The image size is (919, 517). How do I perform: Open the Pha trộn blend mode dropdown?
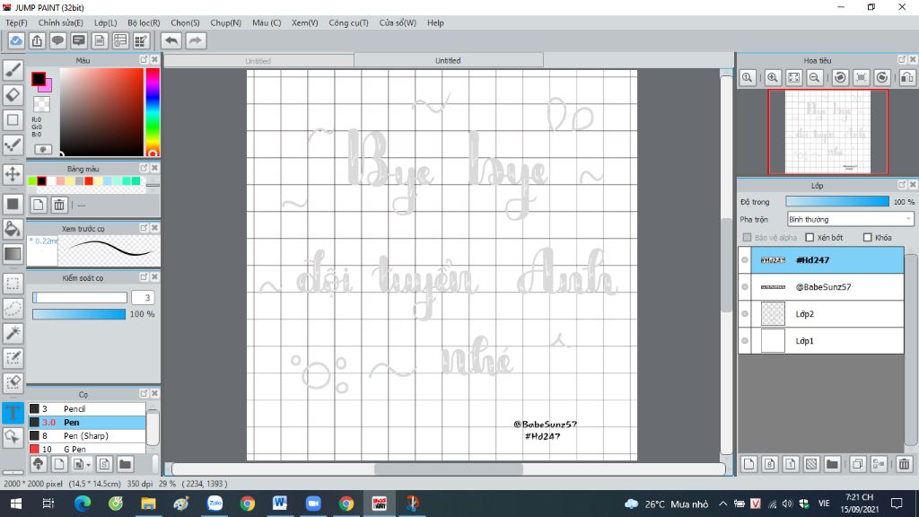coord(850,219)
